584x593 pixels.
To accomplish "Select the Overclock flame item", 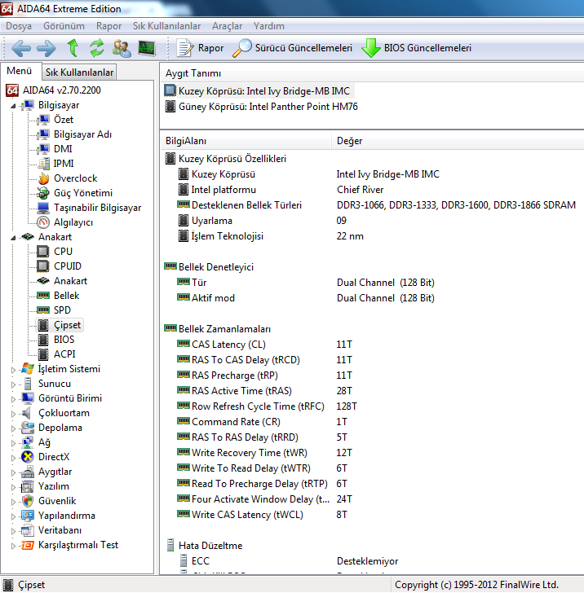I will pyautogui.click(x=75, y=178).
